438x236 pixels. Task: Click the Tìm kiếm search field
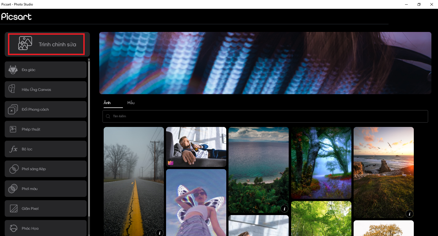265,116
